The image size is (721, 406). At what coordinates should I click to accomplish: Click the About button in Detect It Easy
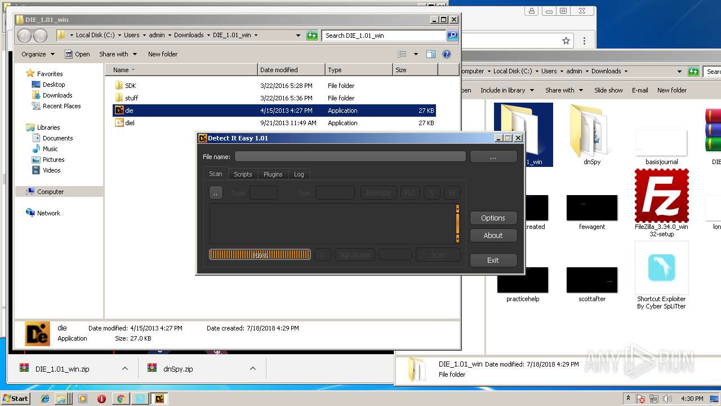[x=493, y=236]
